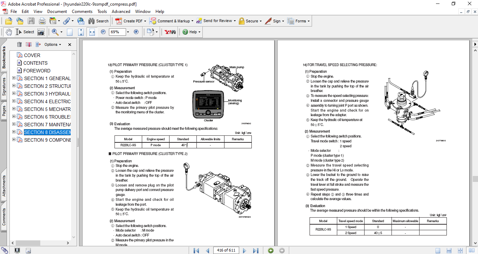Expand the SECTION 3 HYDRAULIC bookmark
Image resolution: width=478 pixels, height=254 pixels.
[14, 94]
